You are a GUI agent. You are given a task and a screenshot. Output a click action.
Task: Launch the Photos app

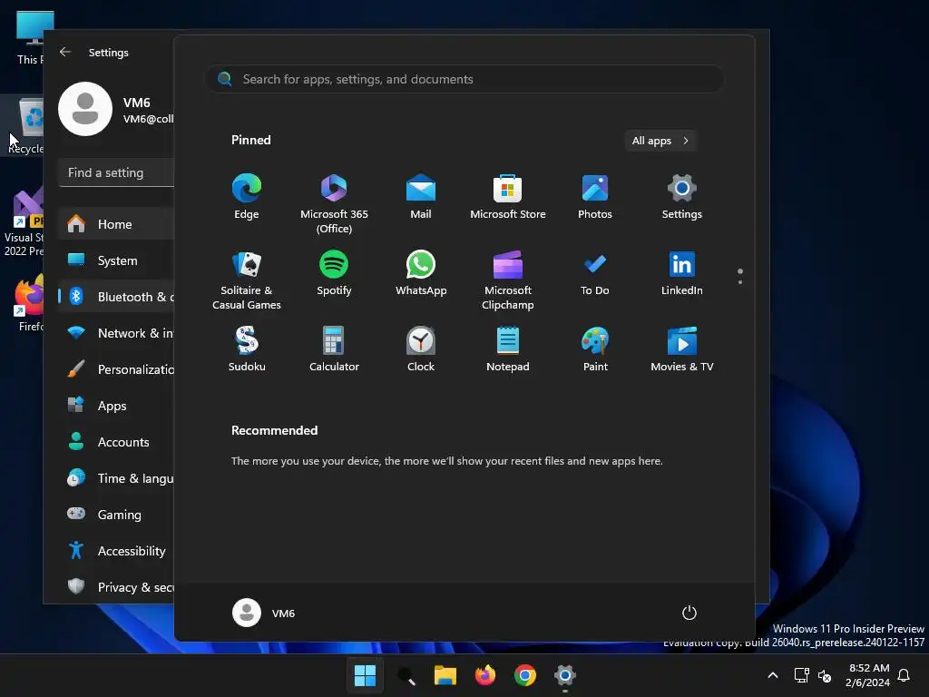[595, 197]
